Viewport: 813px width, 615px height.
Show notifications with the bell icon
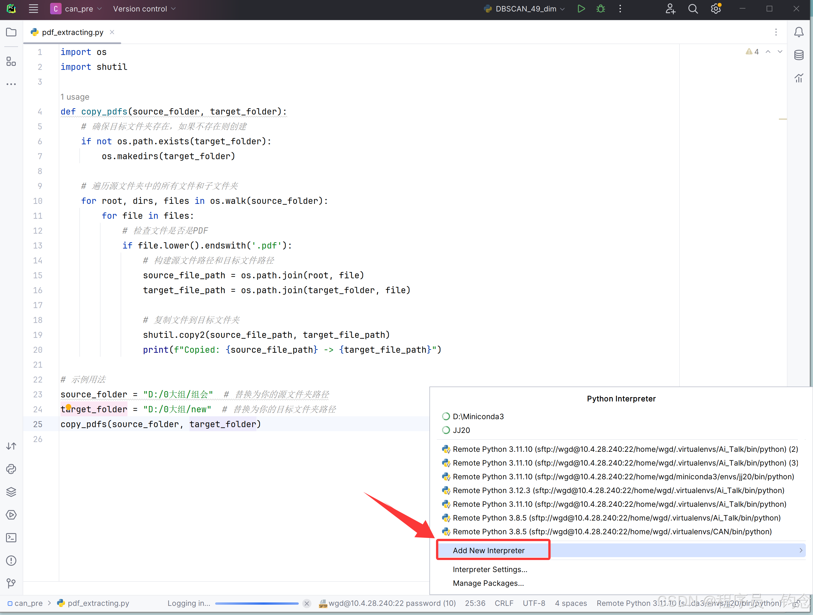coord(799,32)
